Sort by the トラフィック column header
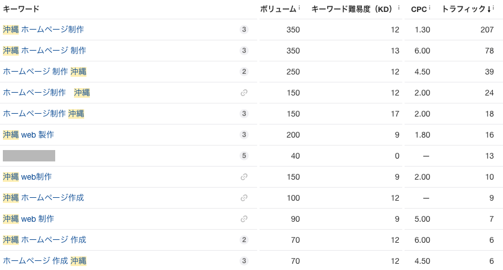 (466, 9)
